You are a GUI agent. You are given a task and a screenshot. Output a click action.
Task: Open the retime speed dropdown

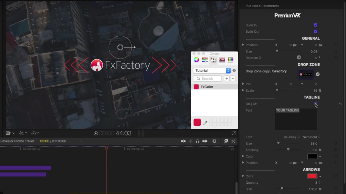point(35,133)
